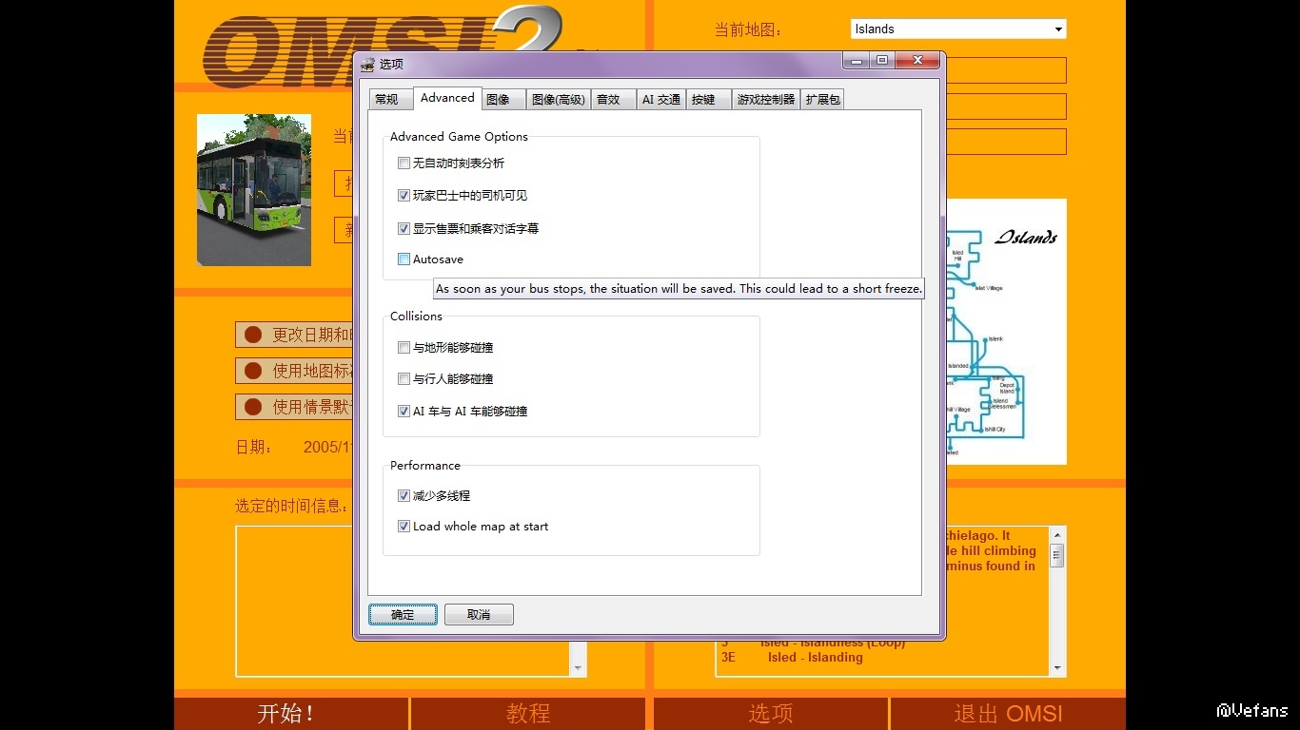Viewport: 1300px width, 730px height.
Task: Select the 按键 tab
Action: pyautogui.click(x=709, y=100)
